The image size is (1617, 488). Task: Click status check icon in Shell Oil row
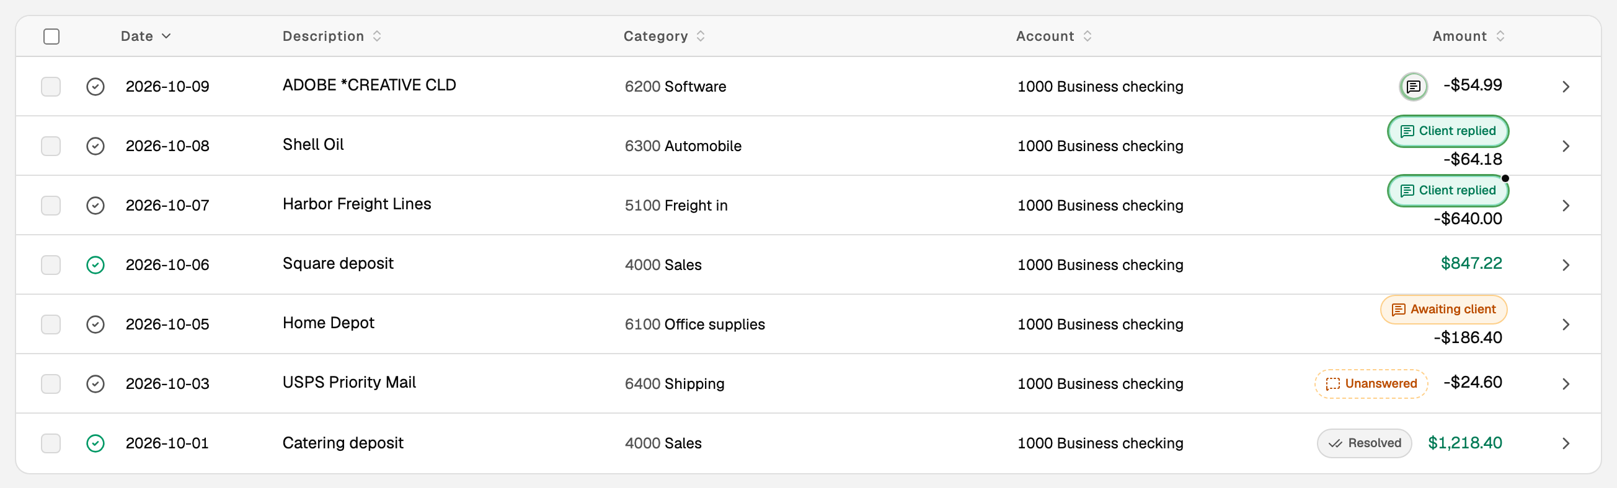pos(95,146)
